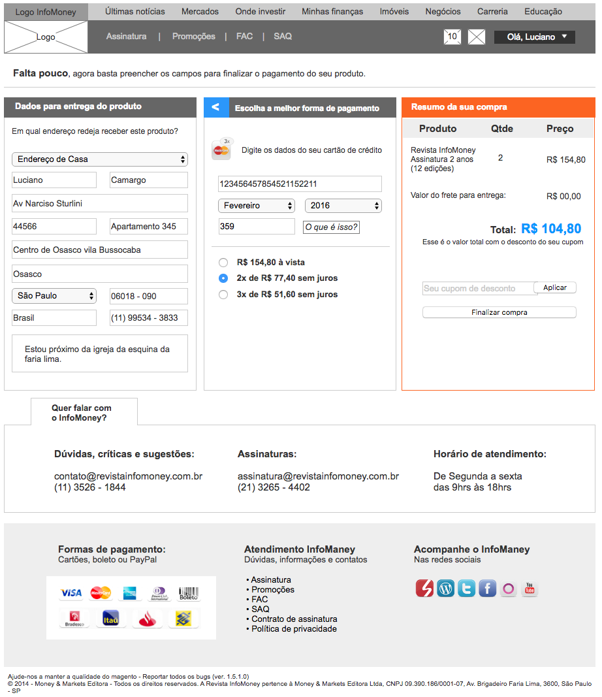Open Mercados menu item
602x697 pixels.
click(x=200, y=12)
